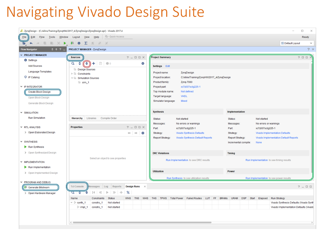
Task: Open the File menu
Action: coord(24,37)
